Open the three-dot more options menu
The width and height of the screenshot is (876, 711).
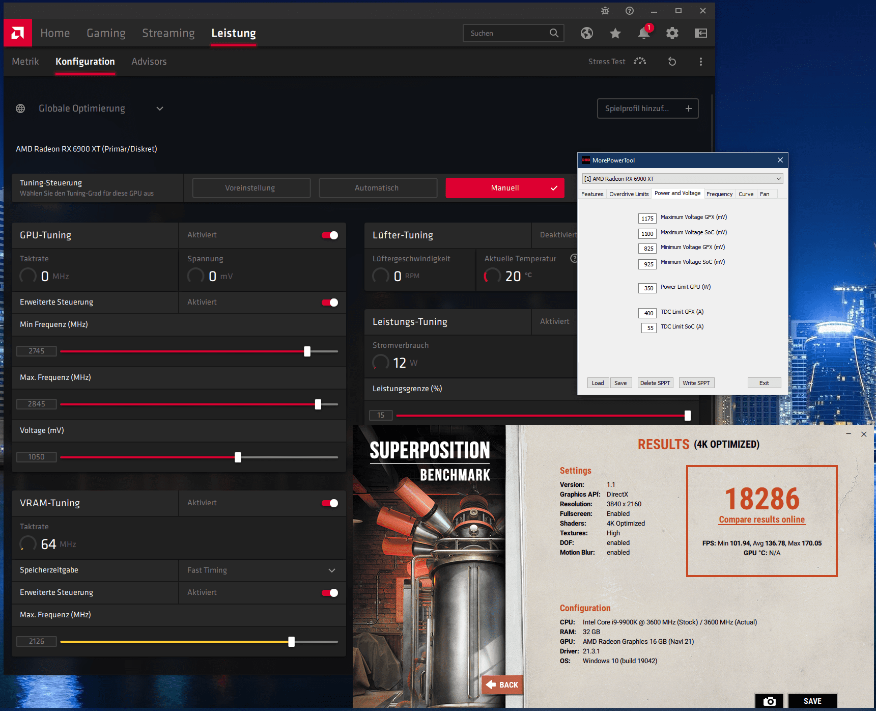tap(701, 62)
